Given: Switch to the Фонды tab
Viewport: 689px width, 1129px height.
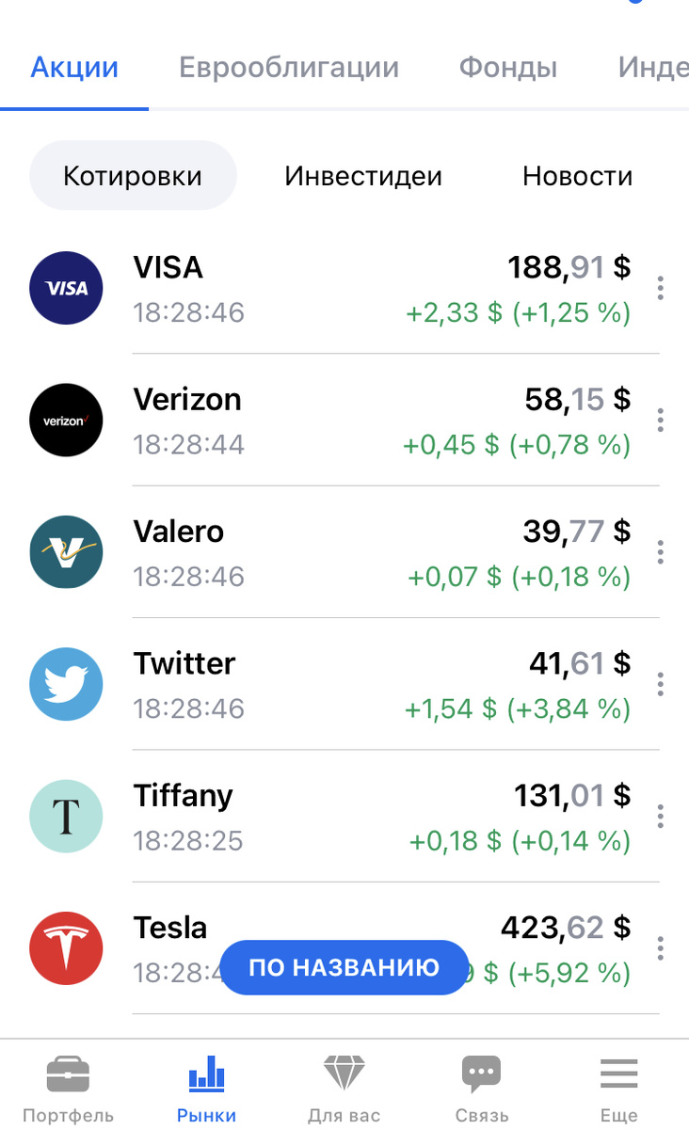Looking at the screenshot, I should (x=508, y=68).
